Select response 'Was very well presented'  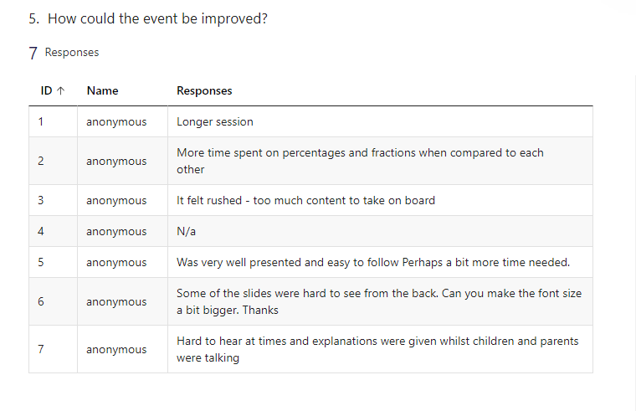(373, 263)
